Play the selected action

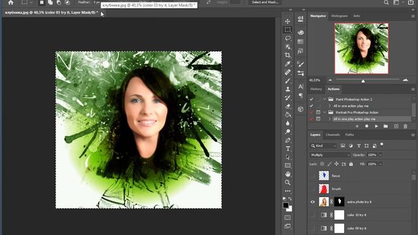[x=376, y=126]
